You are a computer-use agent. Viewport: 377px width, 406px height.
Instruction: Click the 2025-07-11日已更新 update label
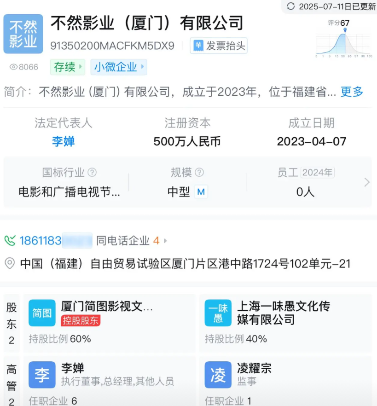pyautogui.click(x=337, y=6)
